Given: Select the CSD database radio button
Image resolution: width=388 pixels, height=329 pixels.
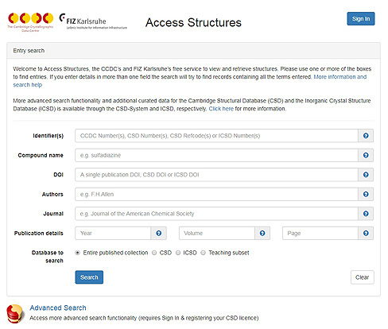Looking at the screenshot, I should click(154, 253).
